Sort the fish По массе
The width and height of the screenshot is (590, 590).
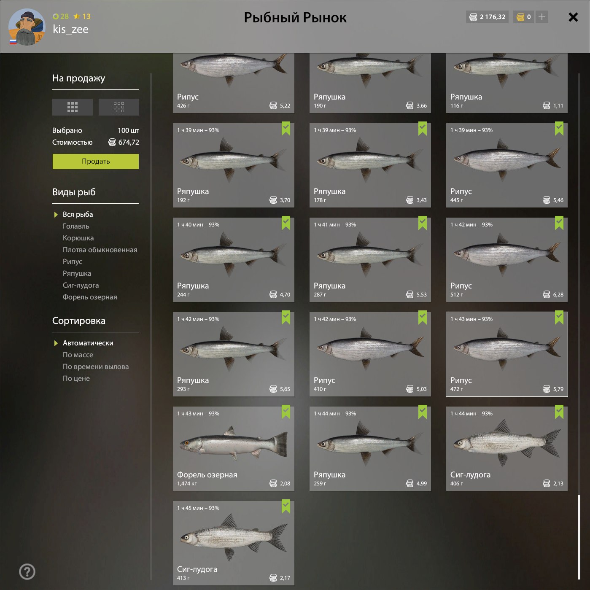(x=78, y=355)
